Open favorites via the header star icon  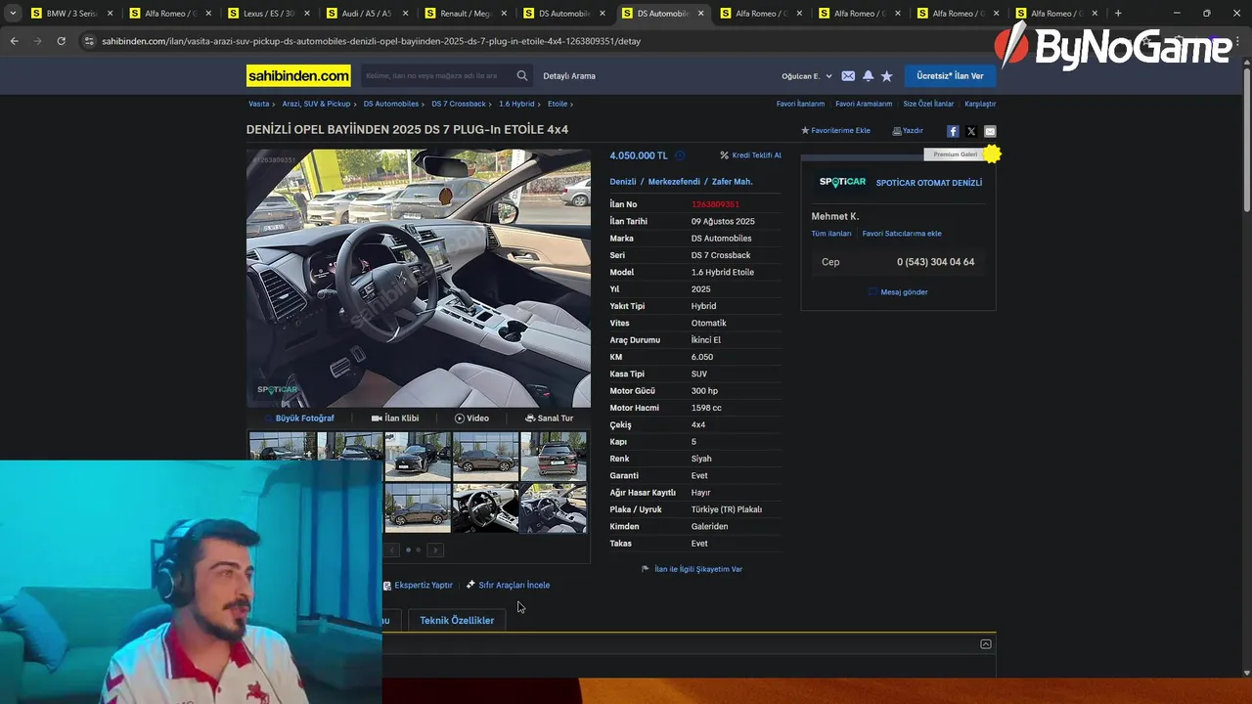[x=887, y=76]
